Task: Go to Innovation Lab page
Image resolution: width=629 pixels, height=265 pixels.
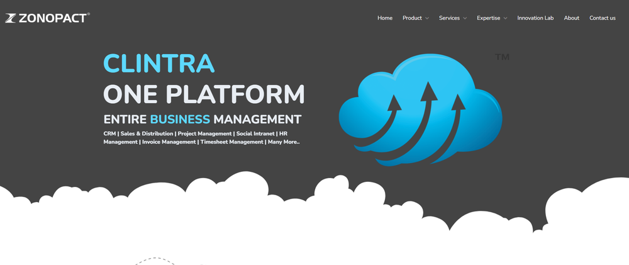Action: point(535,18)
